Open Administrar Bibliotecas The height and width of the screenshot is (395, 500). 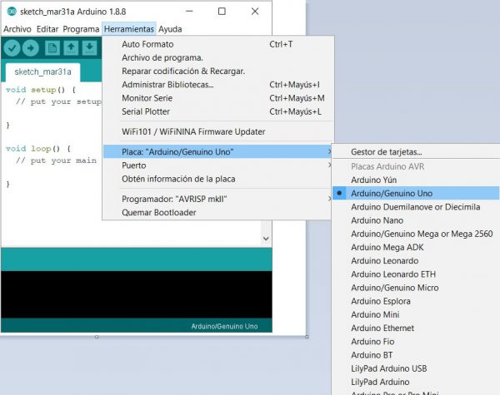pos(218,85)
